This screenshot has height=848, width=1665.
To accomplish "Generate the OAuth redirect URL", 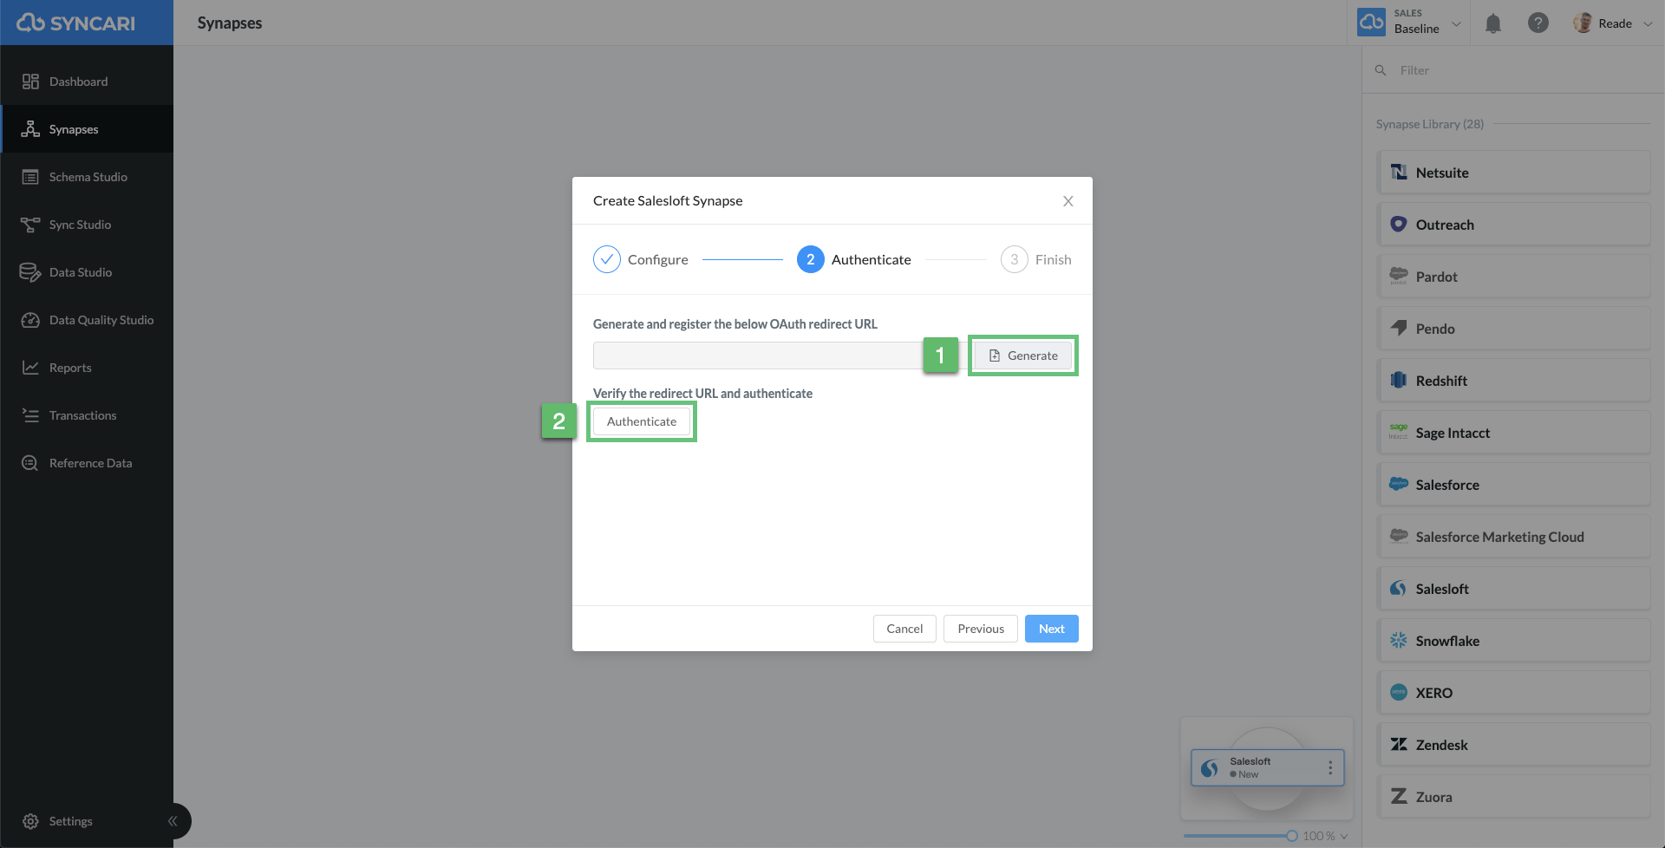I will [1023, 356].
